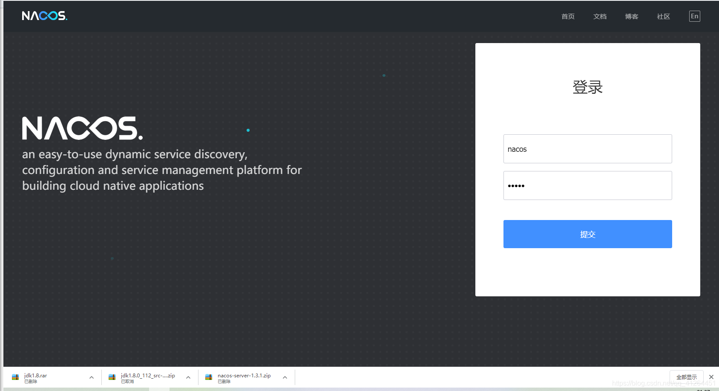Open the 文档 documentation menu item

[600, 16]
